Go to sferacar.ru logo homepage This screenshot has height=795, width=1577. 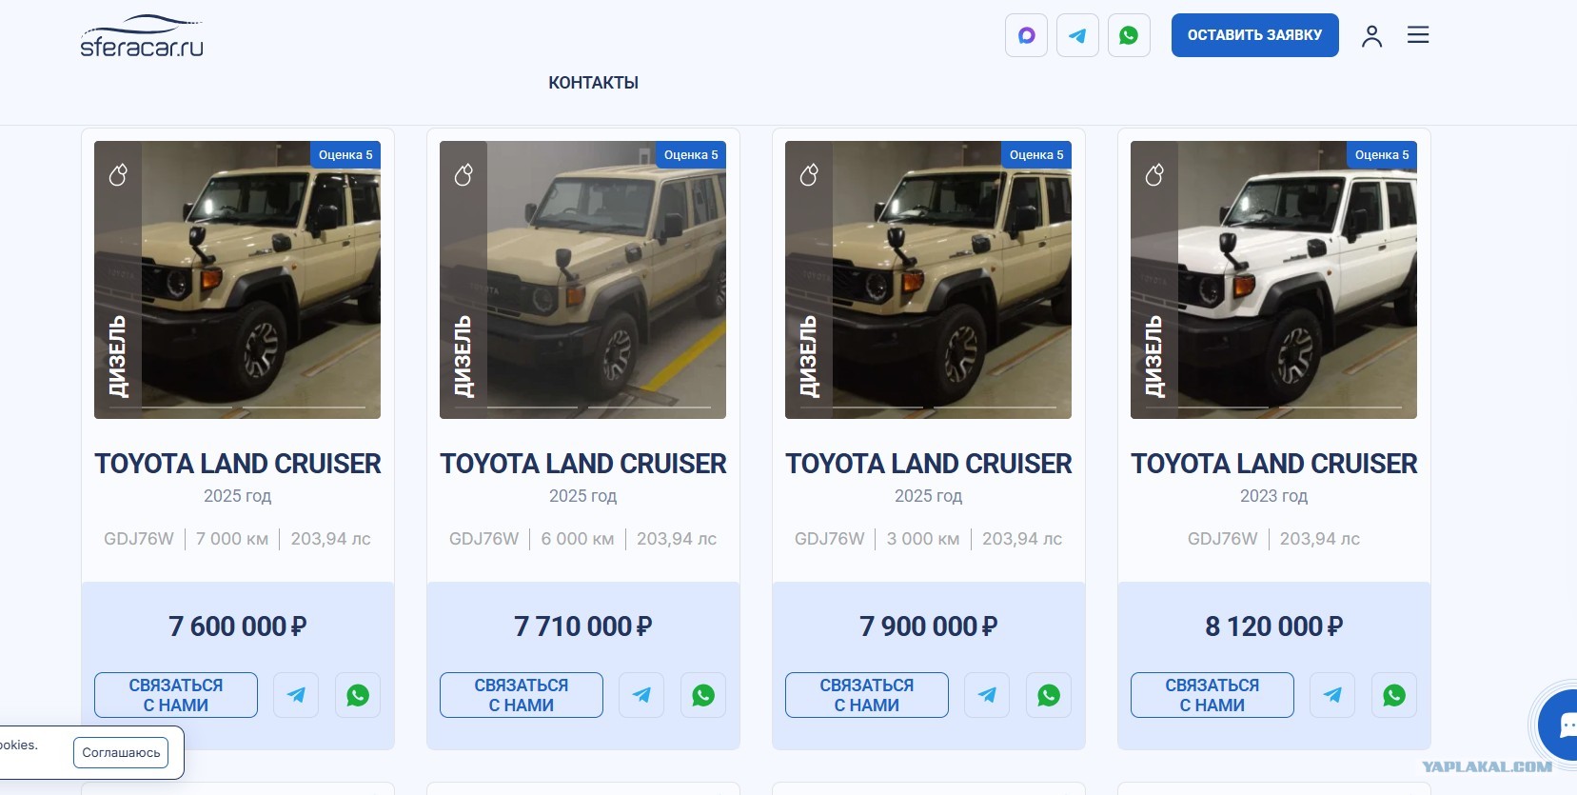pos(142,36)
